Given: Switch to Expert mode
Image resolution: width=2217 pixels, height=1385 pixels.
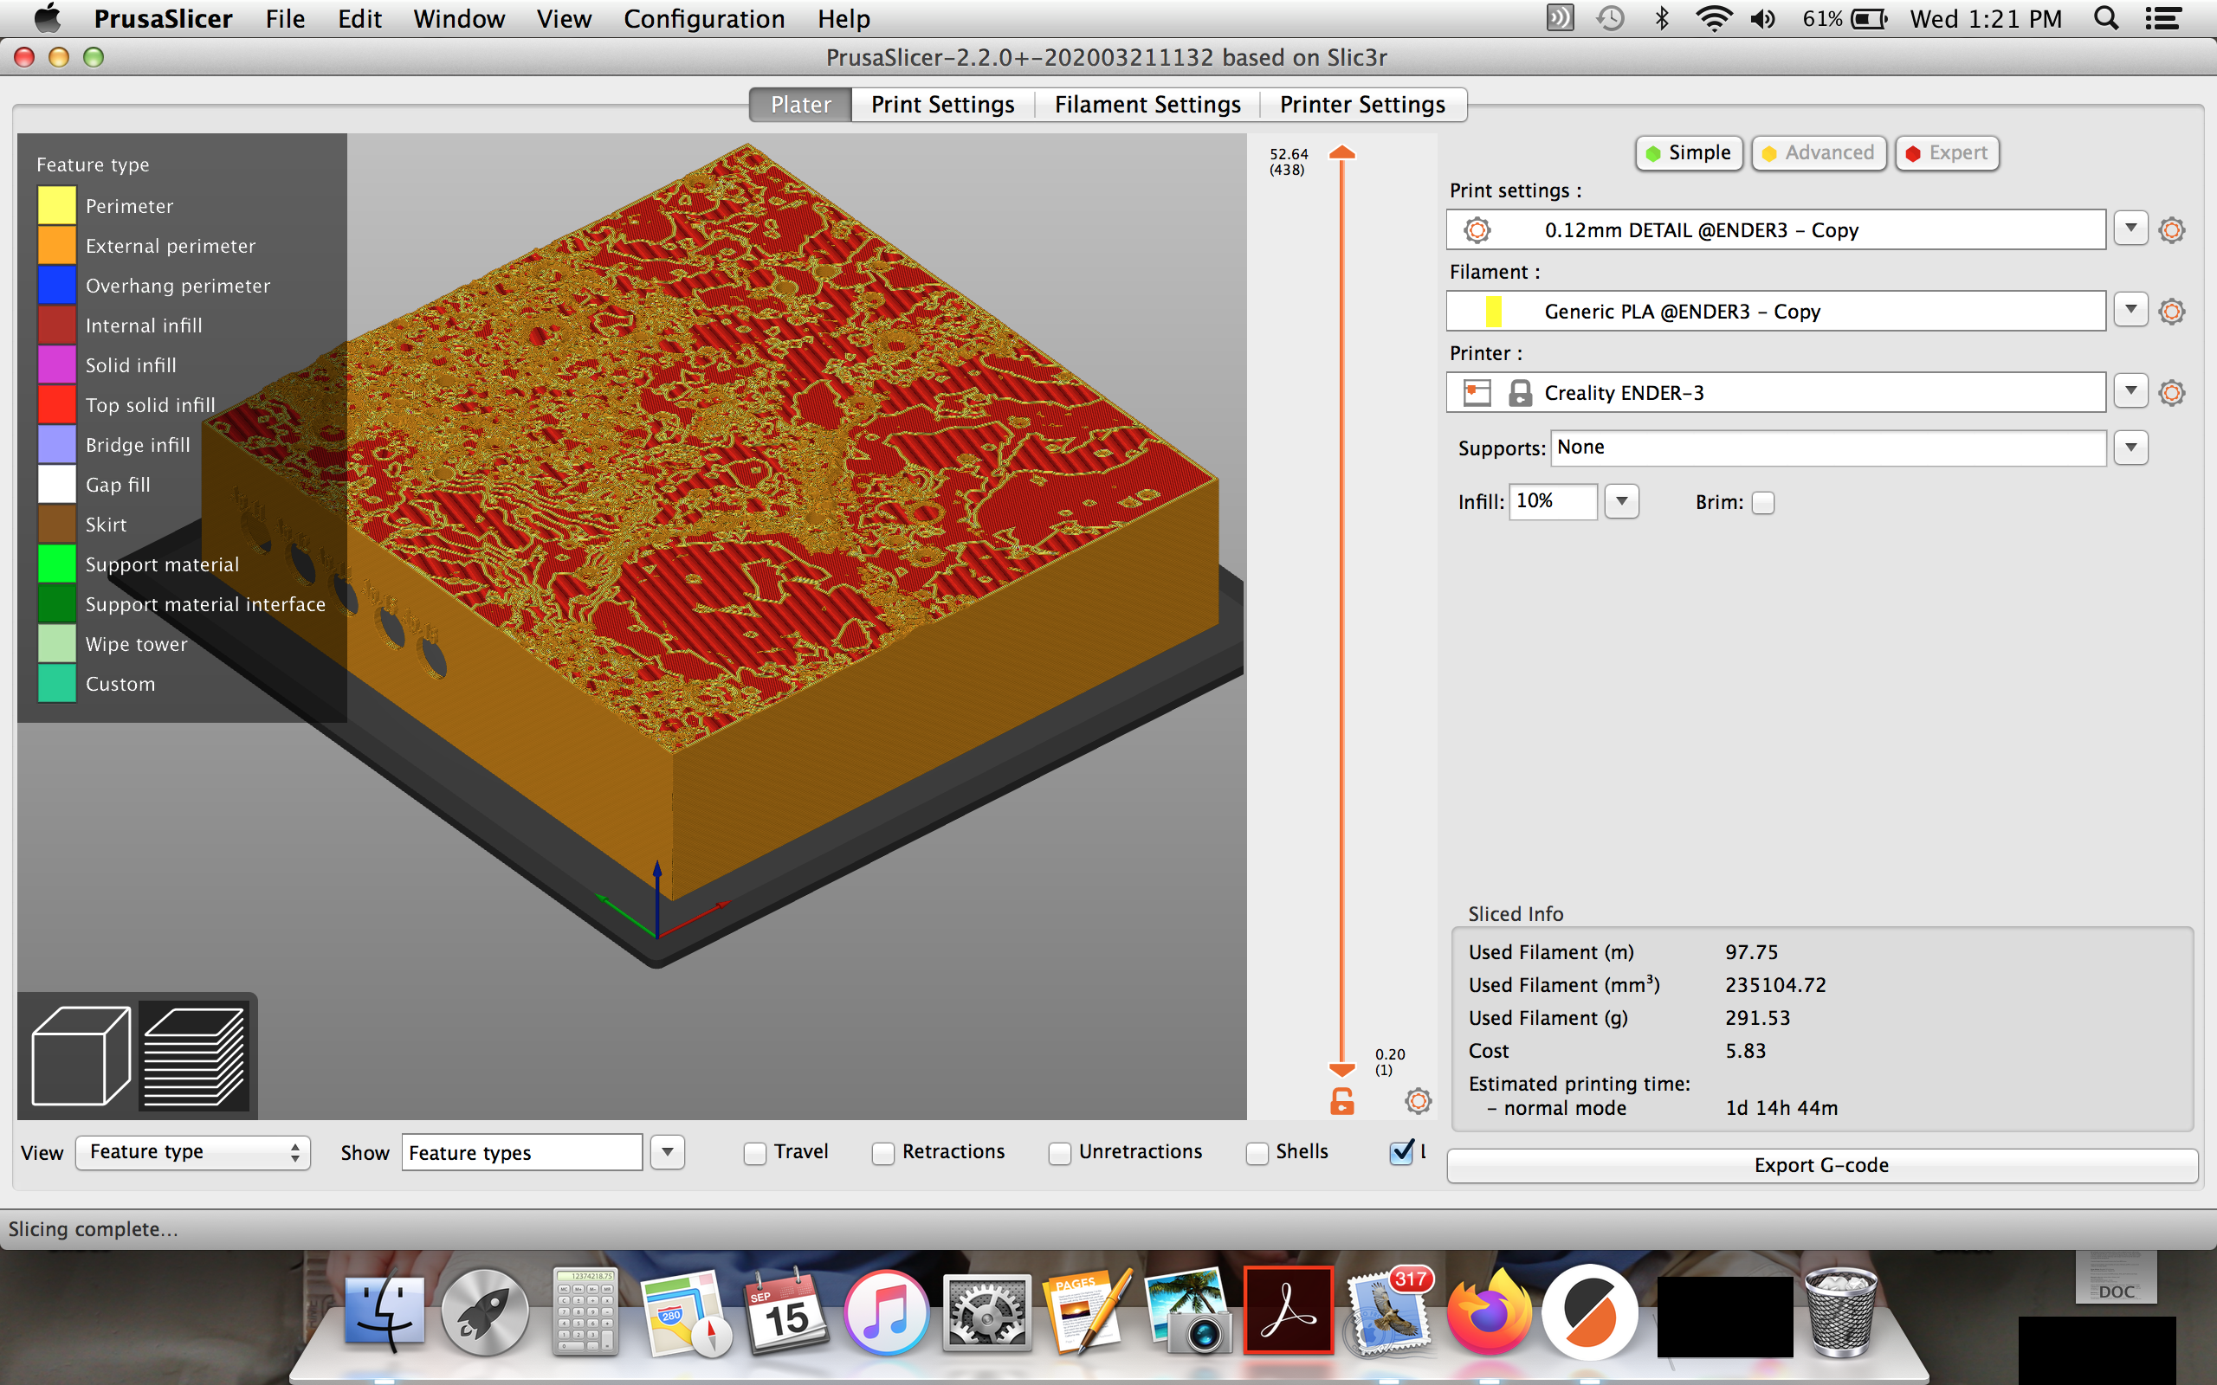Looking at the screenshot, I should (x=1947, y=153).
